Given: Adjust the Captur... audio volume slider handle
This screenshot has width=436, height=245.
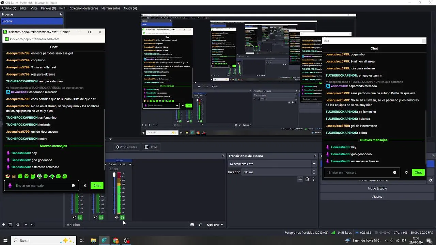Looking at the screenshot, I should 114,175.
